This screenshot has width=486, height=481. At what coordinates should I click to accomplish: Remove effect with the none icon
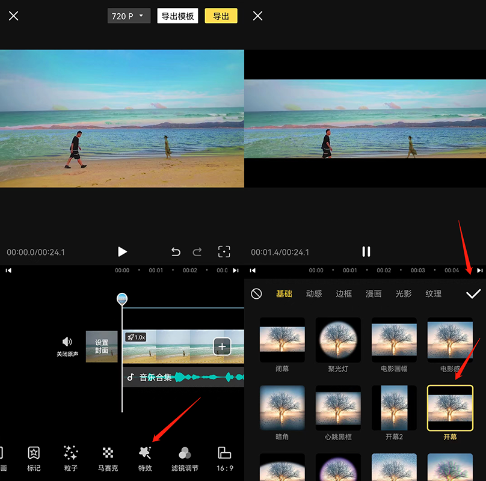256,293
